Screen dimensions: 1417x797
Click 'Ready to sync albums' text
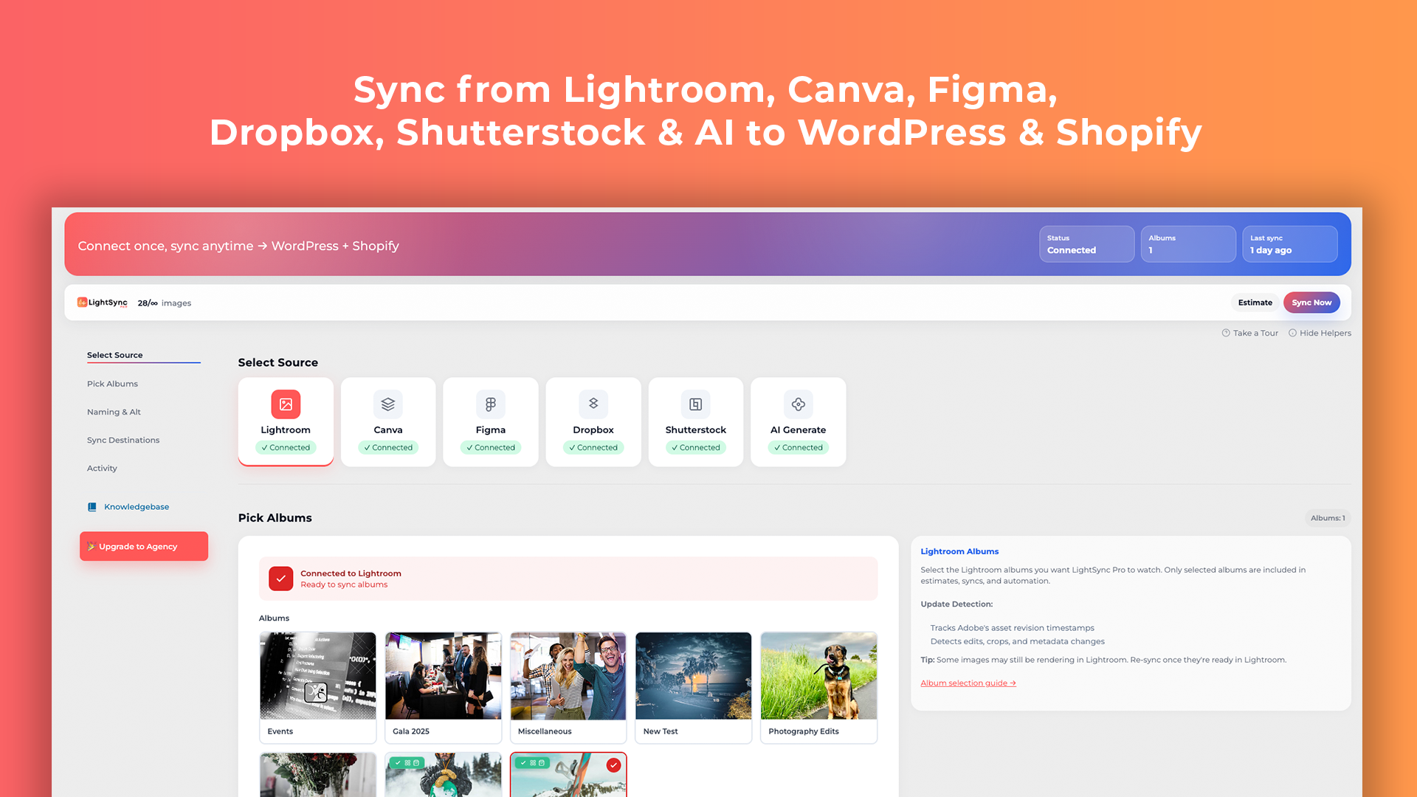pos(344,584)
